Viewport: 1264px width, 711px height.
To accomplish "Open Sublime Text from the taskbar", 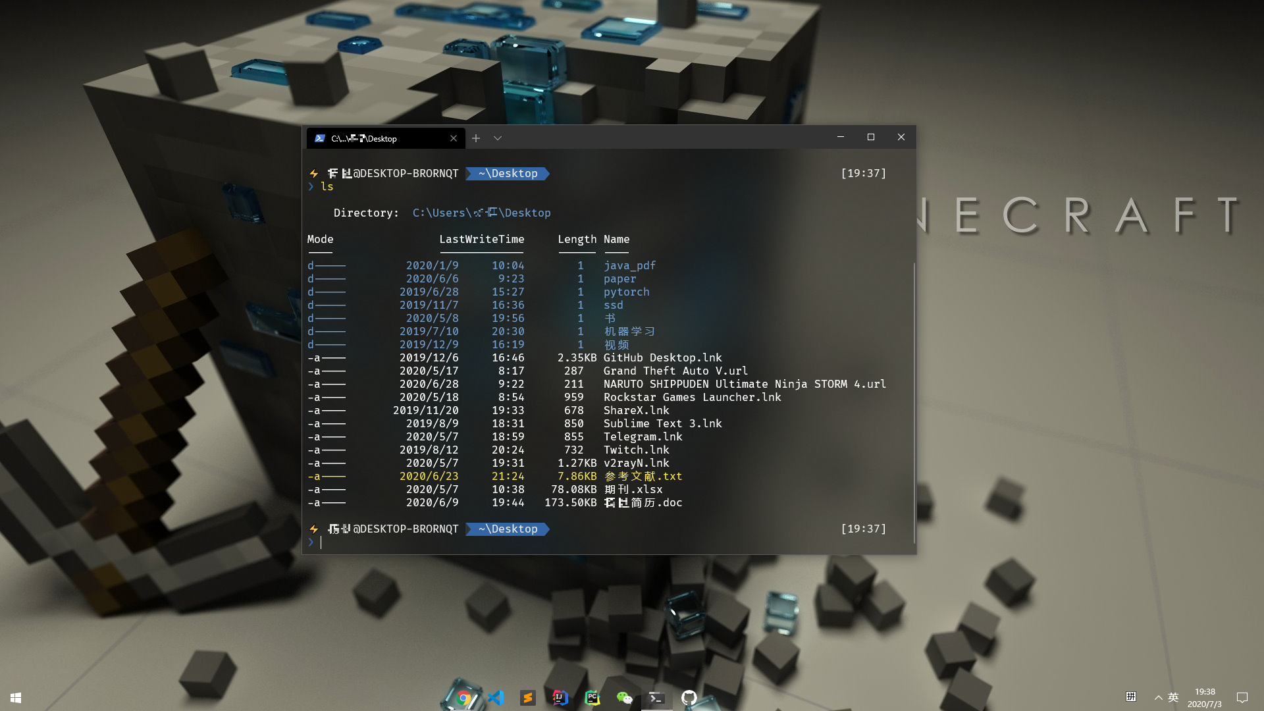I will pyautogui.click(x=528, y=698).
